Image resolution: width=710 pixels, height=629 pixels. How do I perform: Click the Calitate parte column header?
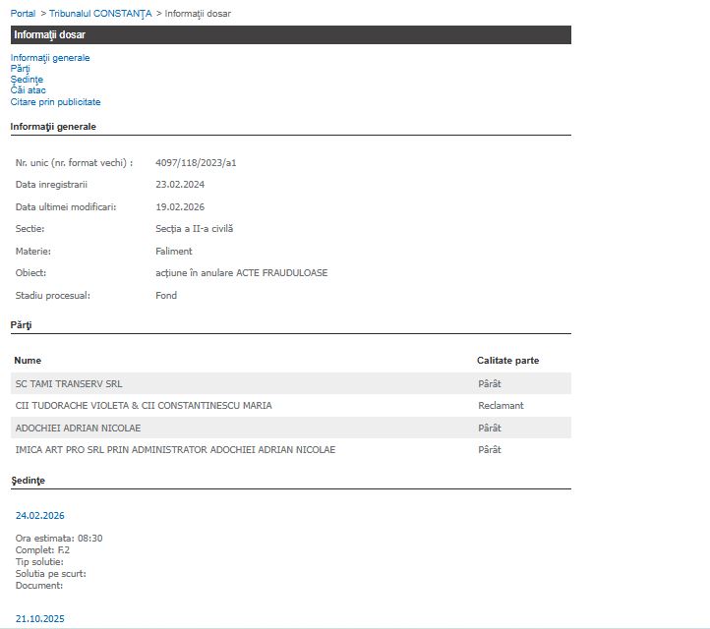(x=507, y=361)
